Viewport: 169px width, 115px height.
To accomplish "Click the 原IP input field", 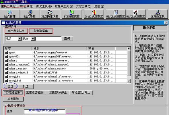I will tap(44, 112).
